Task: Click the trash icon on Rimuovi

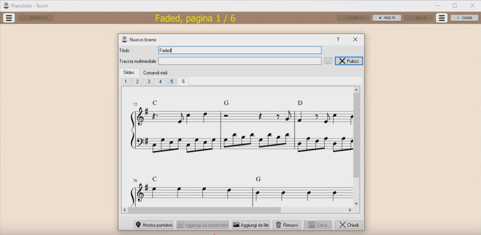Action: 278,225
